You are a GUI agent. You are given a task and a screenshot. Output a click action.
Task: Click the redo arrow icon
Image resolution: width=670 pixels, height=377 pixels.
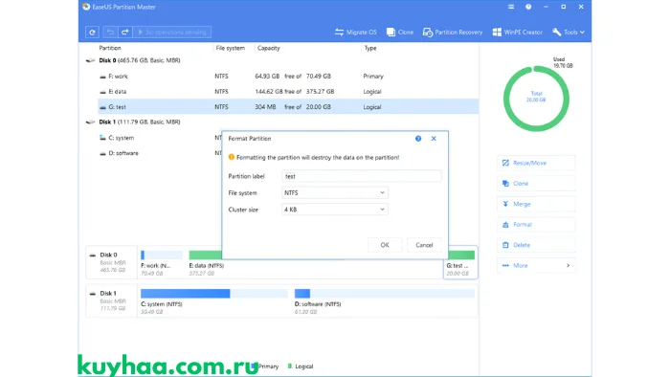point(124,32)
